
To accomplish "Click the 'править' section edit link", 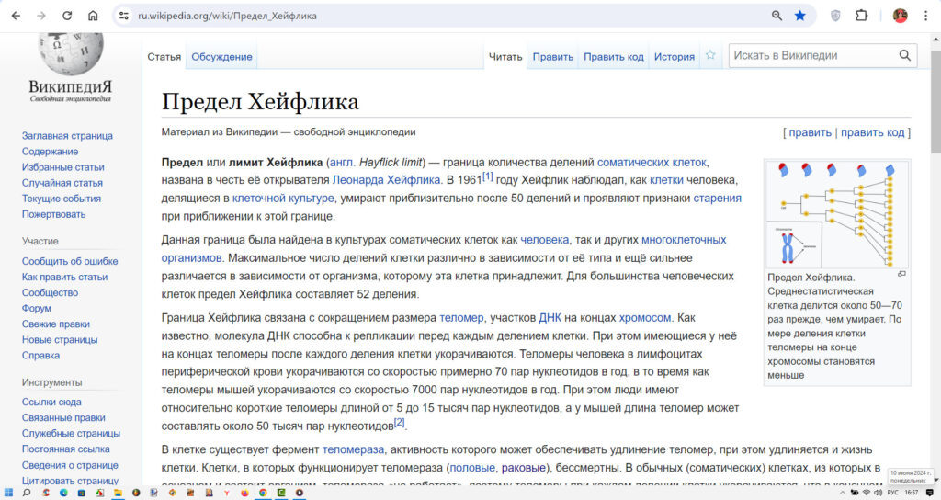I will (x=810, y=132).
